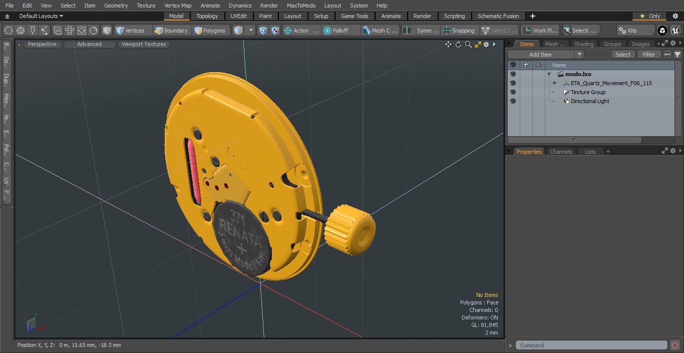Click the Viewport Textures button
The image size is (684, 353).
(x=144, y=45)
